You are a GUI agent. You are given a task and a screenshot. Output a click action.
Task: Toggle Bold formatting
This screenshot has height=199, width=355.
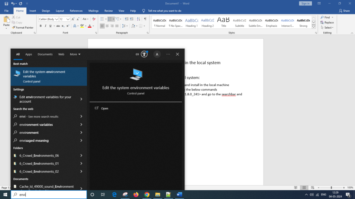[41, 26]
